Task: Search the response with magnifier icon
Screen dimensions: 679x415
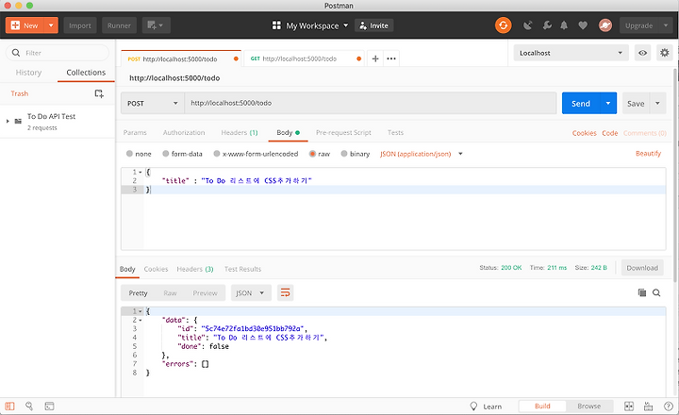Action: [656, 292]
